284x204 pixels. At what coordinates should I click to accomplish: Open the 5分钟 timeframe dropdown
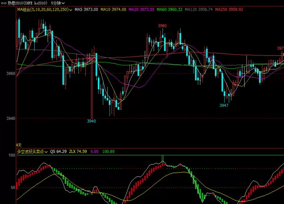point(58,3)
